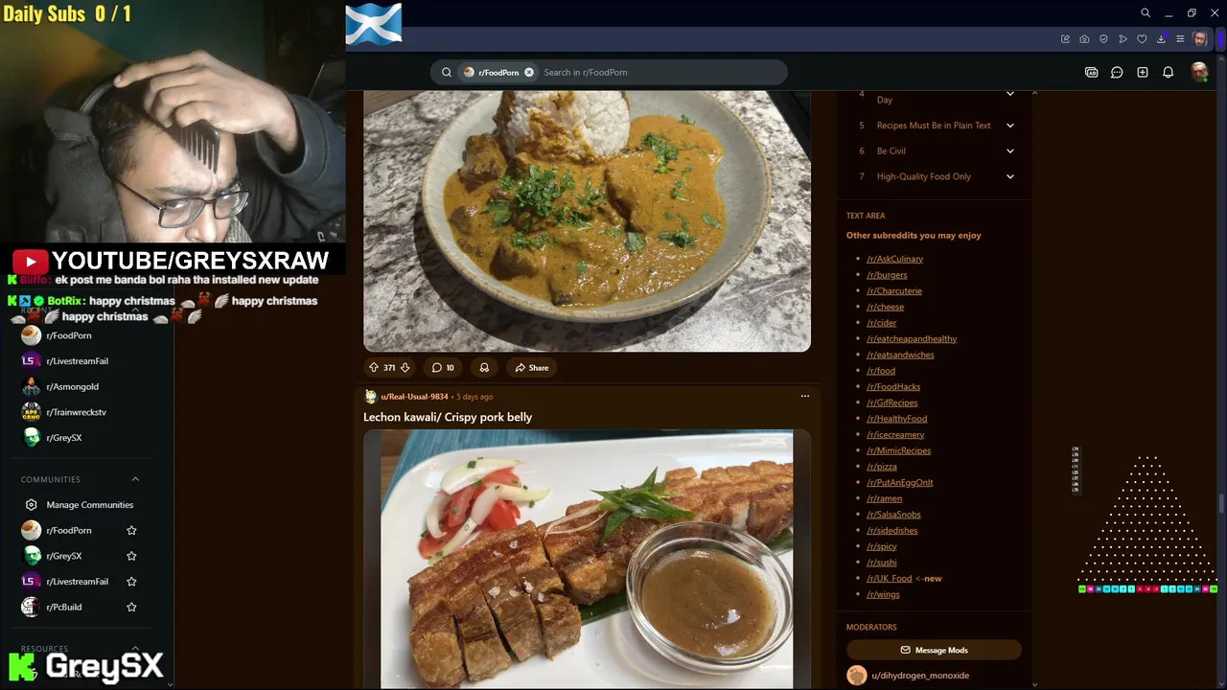Screen dimensions: 1227x690
Task: Visit the /r/HealthyFood link
Action: (x=896, y=419)
